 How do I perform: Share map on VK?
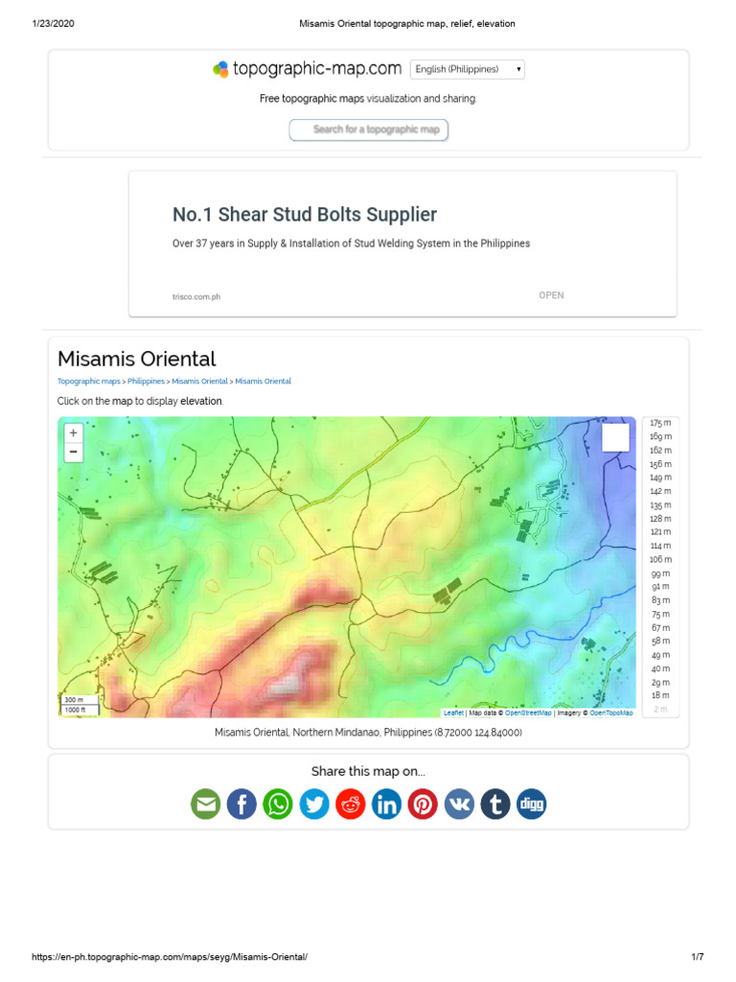coord(459,805)
